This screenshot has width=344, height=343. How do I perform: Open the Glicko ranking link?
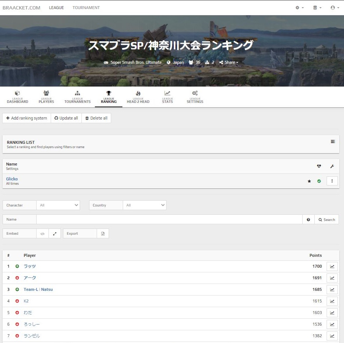(12, 179)
